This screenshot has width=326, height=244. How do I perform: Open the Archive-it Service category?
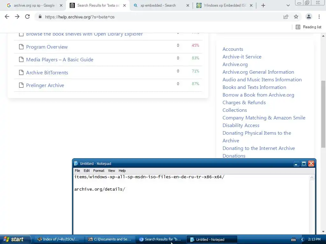point(242,57)
